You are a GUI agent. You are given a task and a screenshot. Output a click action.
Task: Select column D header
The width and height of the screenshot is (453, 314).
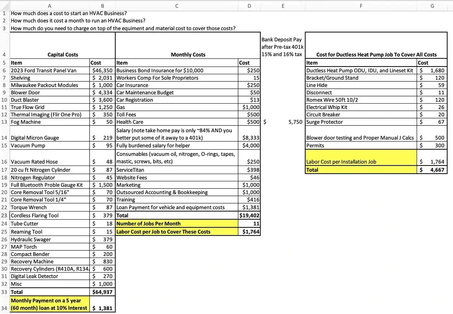pyautogui.click(x=250, y=6)
